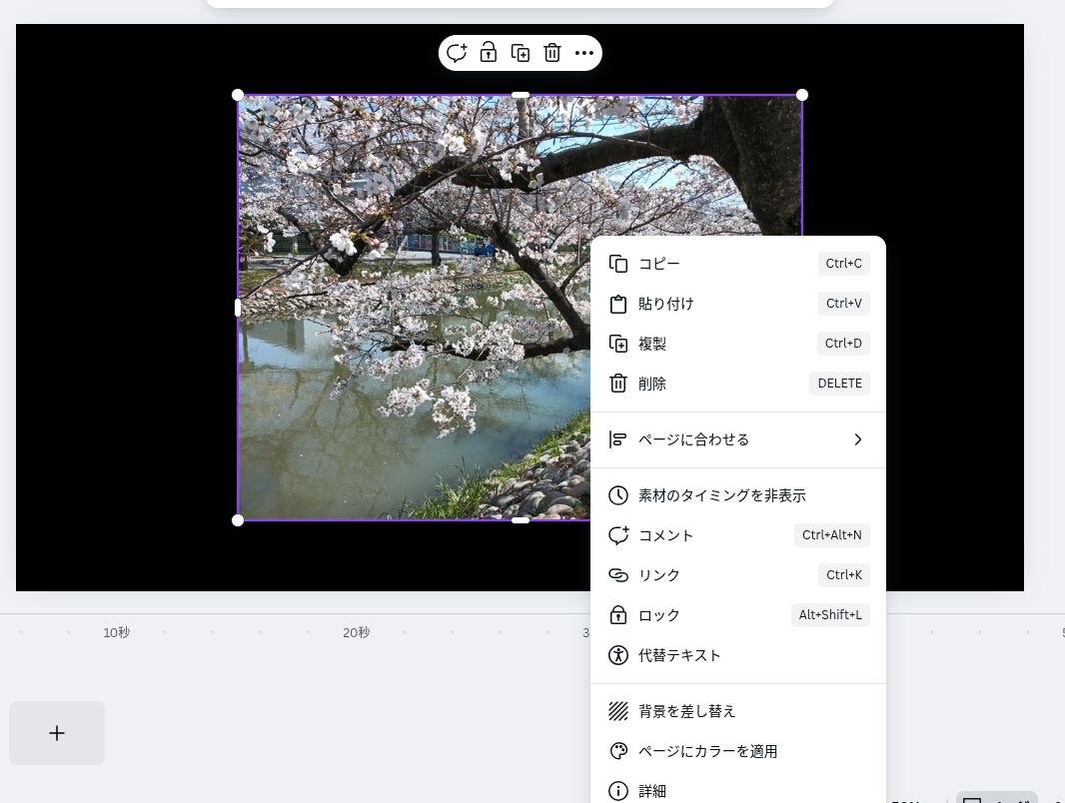The width and height of the screenshot is (1065, 803).
Task: Click the comment icon in floating toolbar
Action: pyautogui.click(x=457, y=53)
